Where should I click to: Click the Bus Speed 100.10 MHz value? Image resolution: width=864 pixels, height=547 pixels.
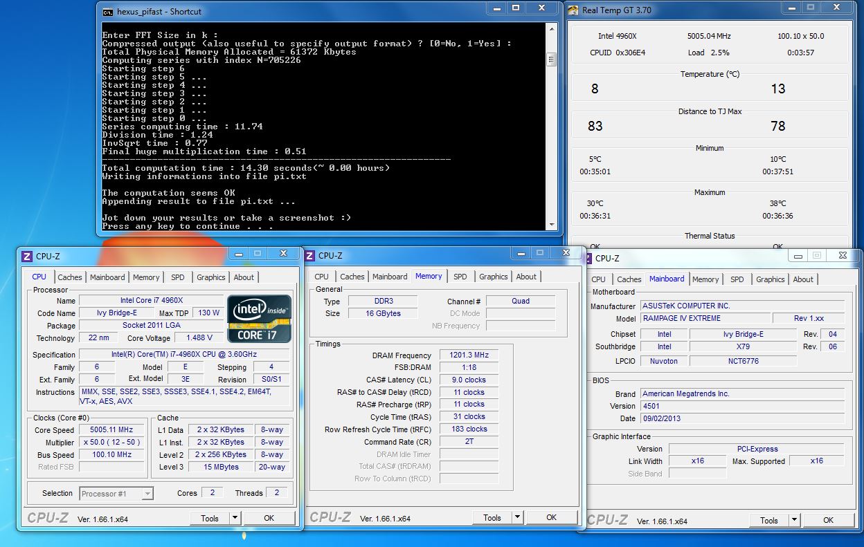pos(111,454)
